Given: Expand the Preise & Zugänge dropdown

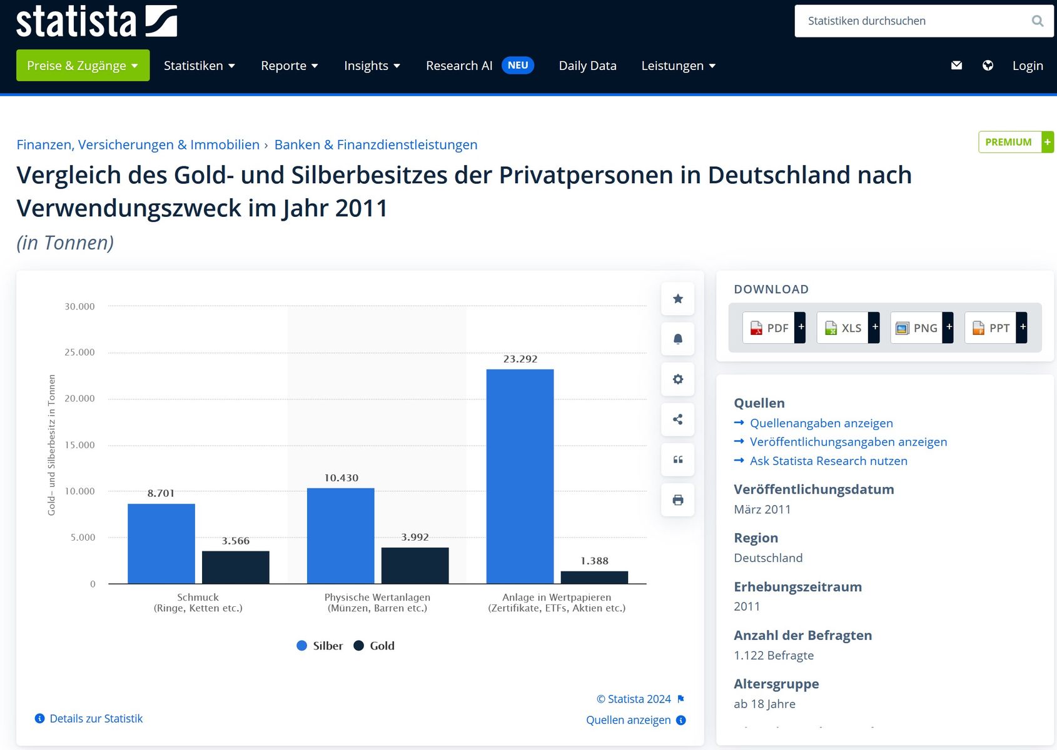Looking at the screenshot, I should point(83,66).
